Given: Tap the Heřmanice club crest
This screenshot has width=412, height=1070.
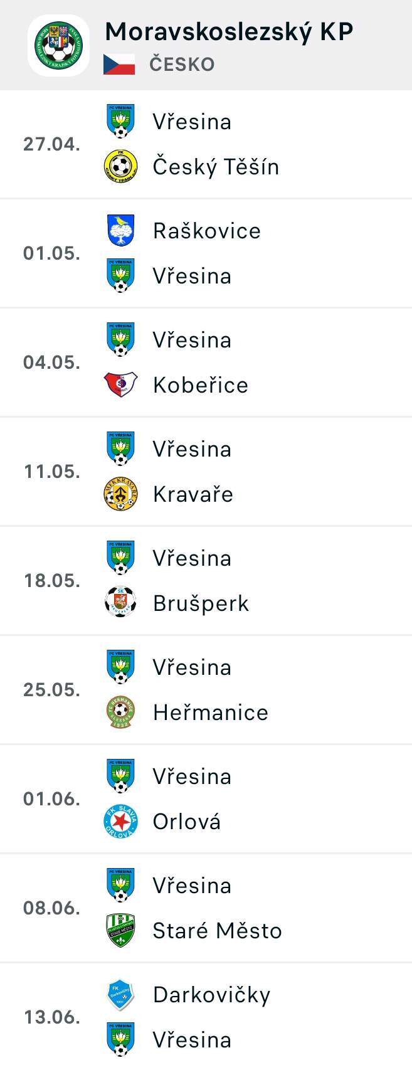Looking at the screenshot, I should point(120,712).
